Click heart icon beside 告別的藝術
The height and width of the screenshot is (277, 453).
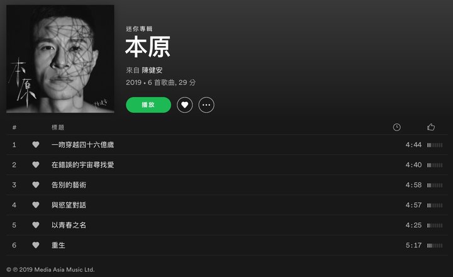click(35, 184)
